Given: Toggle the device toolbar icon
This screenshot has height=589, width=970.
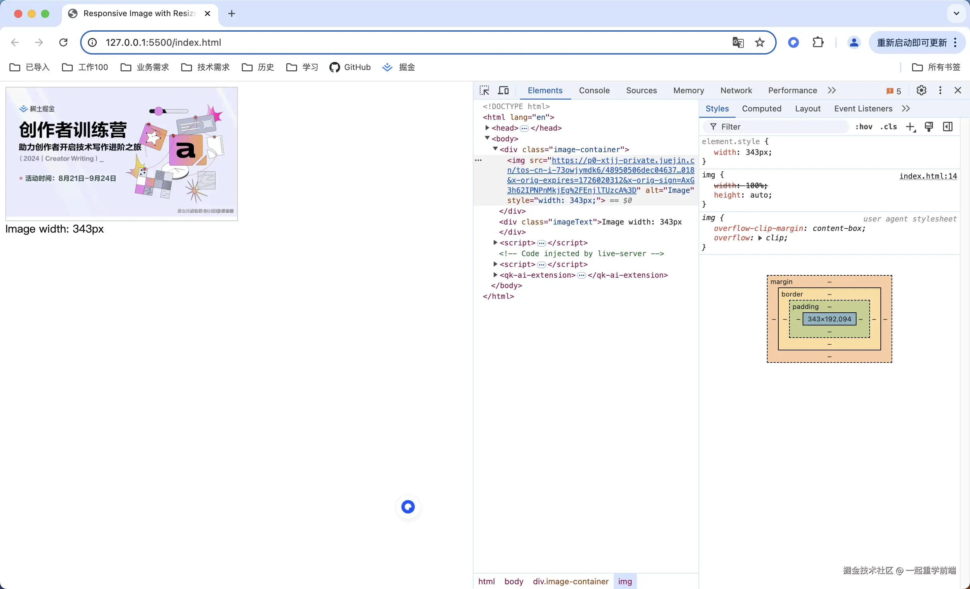Looking at the screenshot, I should [503, 91].
